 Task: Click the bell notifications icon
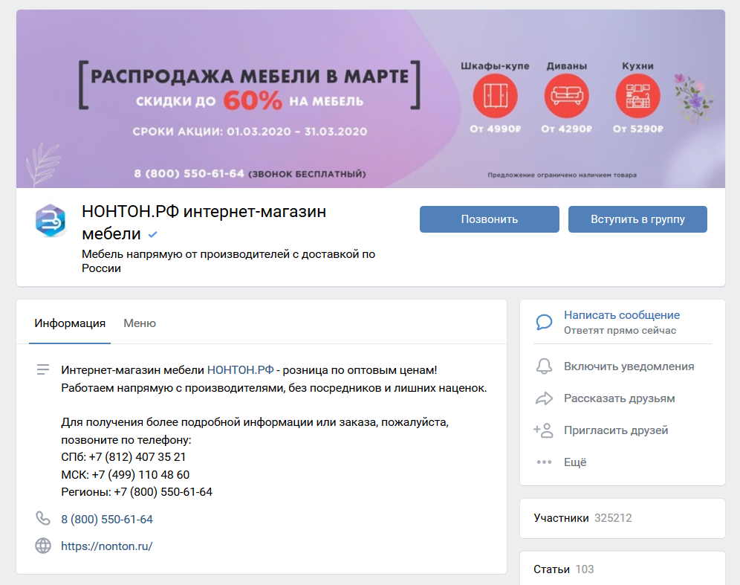point(544,366)
